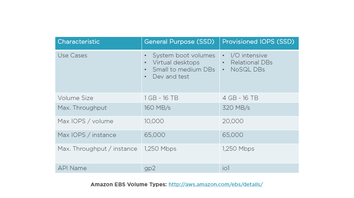This screenshot has width=354, height=198.
Task: Click the Use Cases row label
Action: [x=72, y=55]
